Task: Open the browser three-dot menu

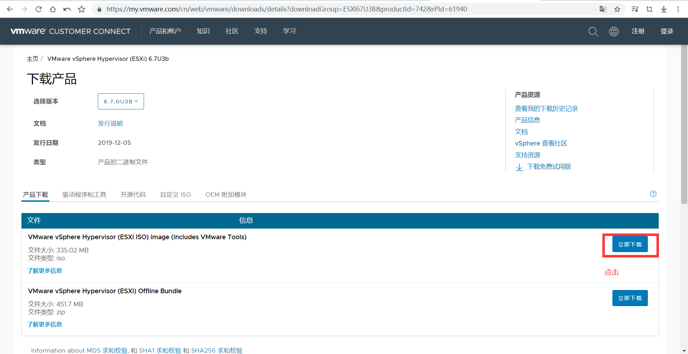Action: [x=678, y=9]
